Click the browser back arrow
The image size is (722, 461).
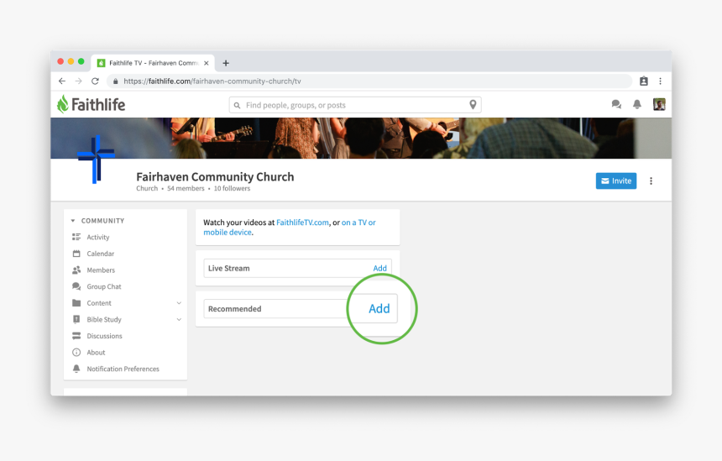62,81
